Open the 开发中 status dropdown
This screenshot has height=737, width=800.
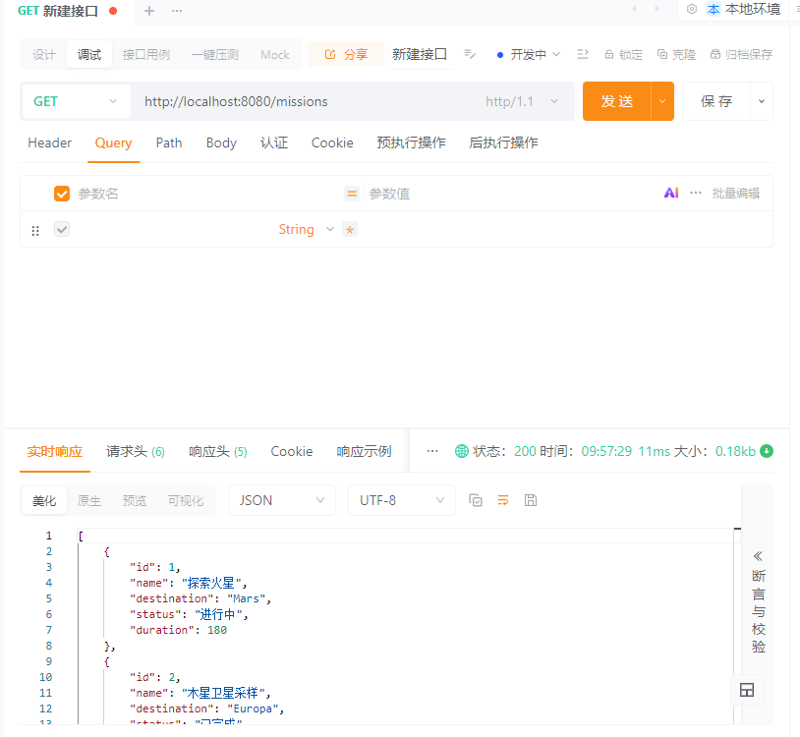coord(529,55)
